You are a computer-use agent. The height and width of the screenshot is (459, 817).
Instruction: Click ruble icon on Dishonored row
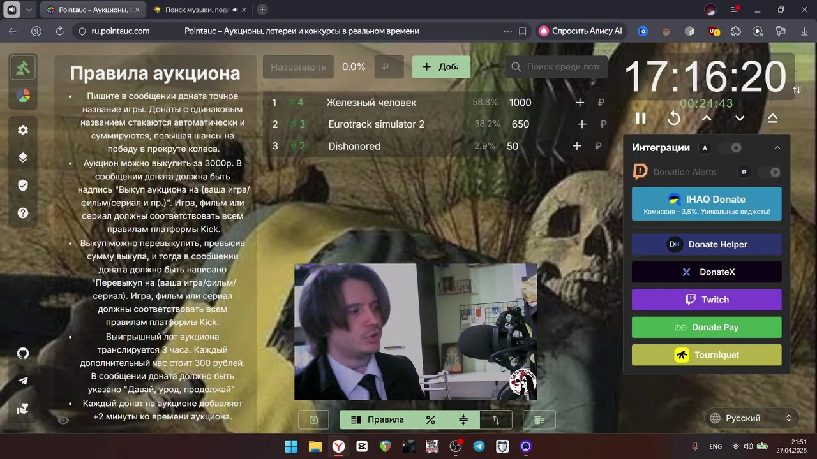coord(598,146)
